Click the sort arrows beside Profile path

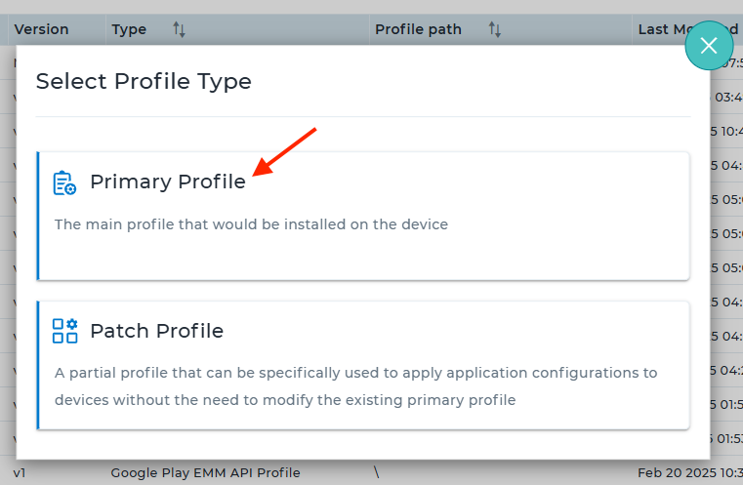coord(495,29)
